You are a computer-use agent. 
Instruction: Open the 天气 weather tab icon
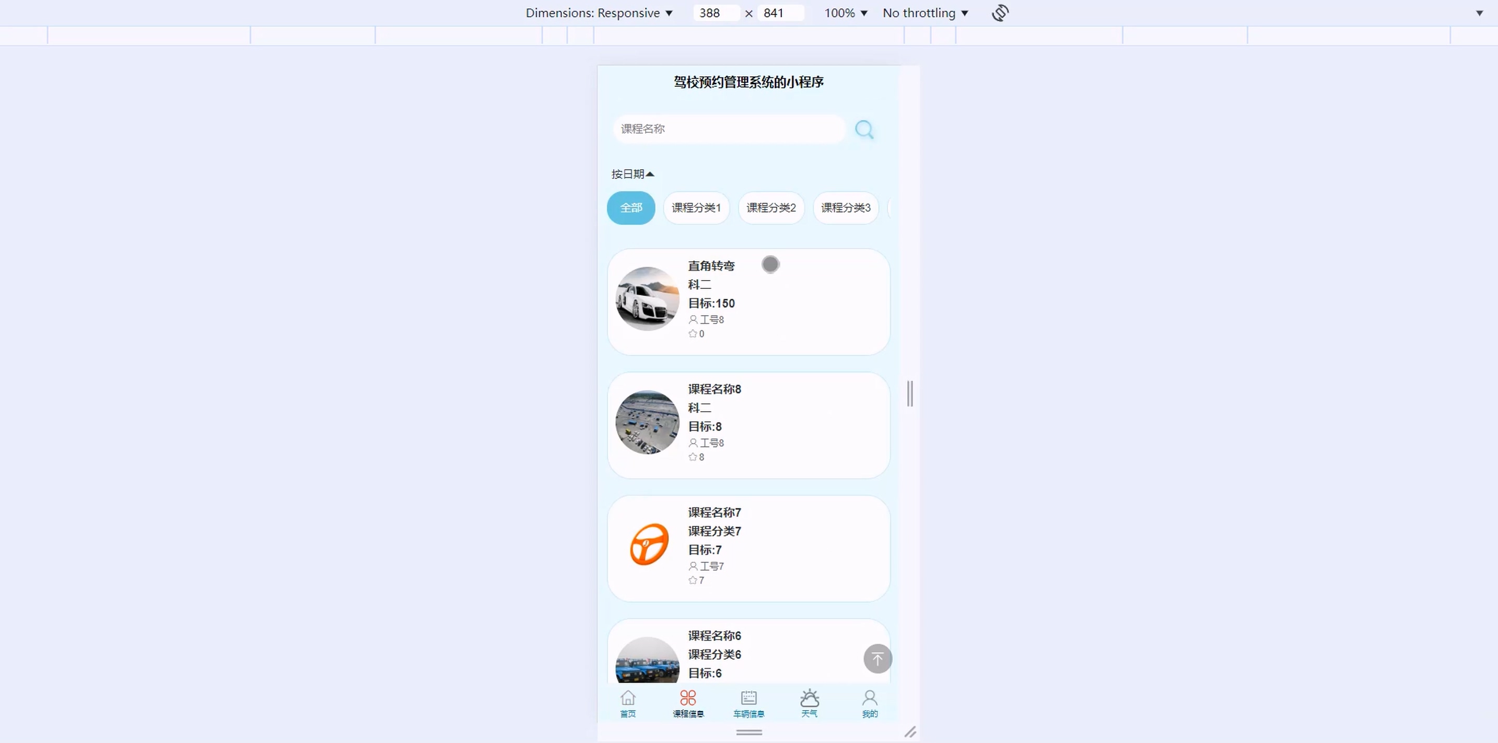click(809, 698)
